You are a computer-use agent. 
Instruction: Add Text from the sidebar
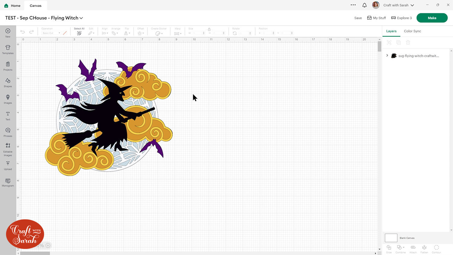coord(8,116)
